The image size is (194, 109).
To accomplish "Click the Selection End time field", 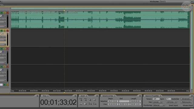I will pyautogui.click(x=124, y=101).
